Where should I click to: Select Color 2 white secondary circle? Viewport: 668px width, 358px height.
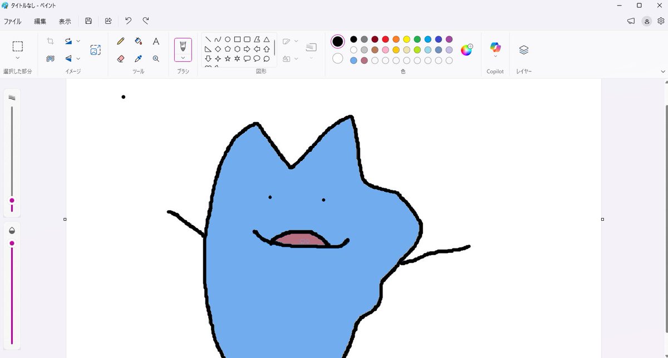point(338,58)
